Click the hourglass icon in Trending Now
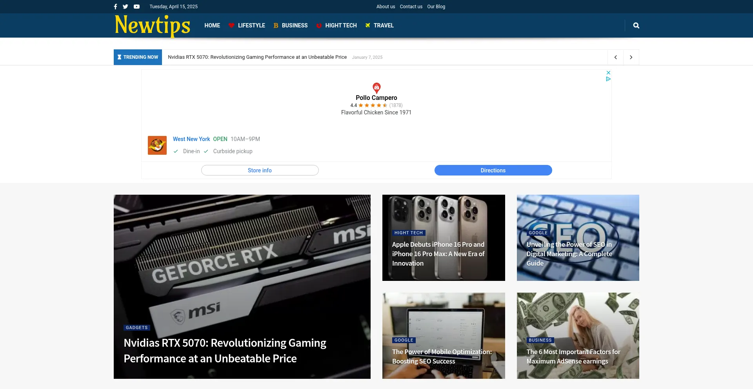The height and width of the screenshot is (389, 753). [119, 57]
